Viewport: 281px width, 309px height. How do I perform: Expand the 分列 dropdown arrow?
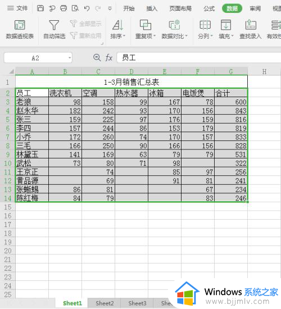(x=212, y=36)
